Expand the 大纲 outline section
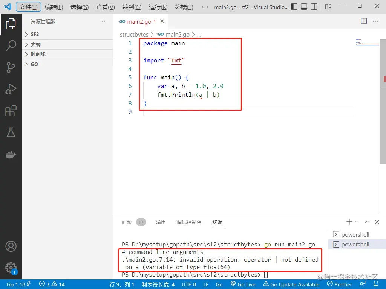Viewport: 386px width, 289px height. pos(67,44)
